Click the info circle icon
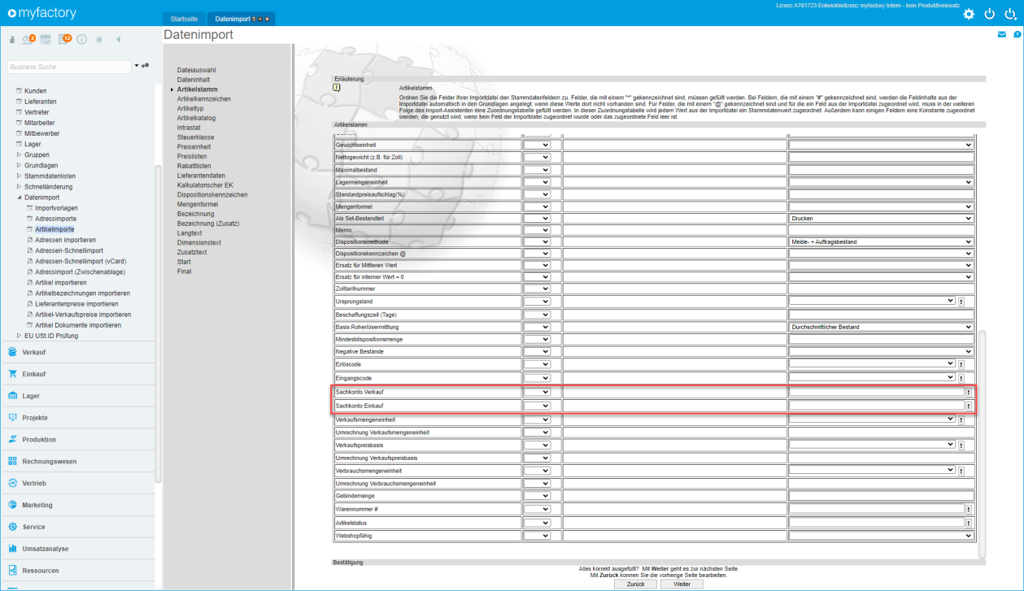 click(x=82, y=39)
